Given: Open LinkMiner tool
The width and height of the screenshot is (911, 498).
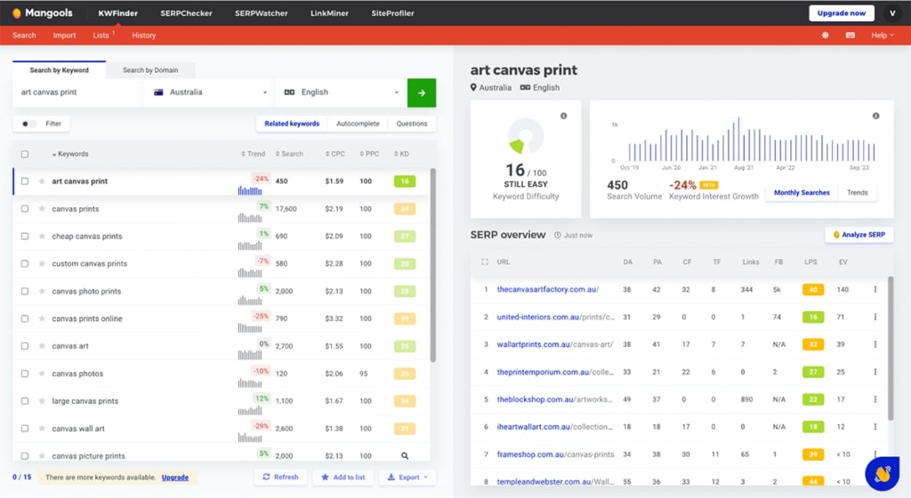Looking at the screenshot, I should [x=329, y=12].
